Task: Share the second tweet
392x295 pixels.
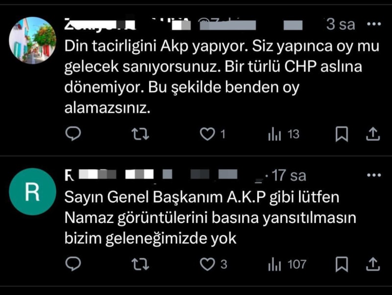Action: click(x=373, y=264)
